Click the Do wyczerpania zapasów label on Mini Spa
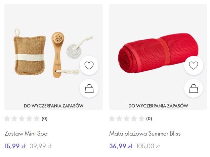 pyautogui.click(x=53, y=106)
